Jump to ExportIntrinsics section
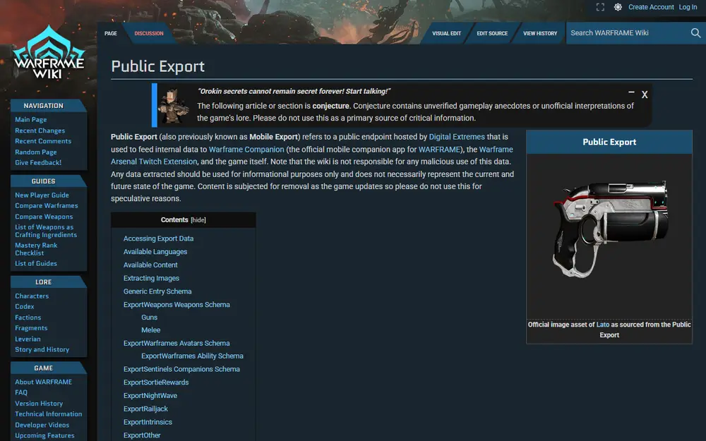Screen dimensions: 706x441 tap(148, 422)
